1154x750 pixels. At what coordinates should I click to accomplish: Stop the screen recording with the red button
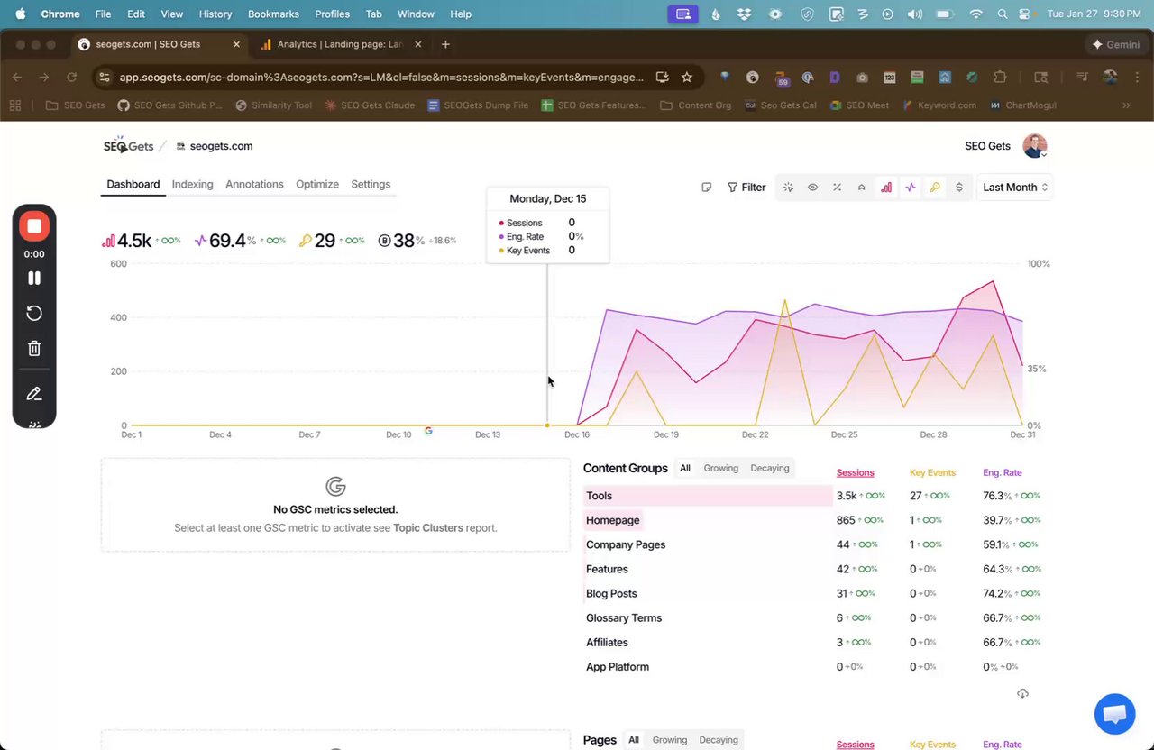[34, 226]
